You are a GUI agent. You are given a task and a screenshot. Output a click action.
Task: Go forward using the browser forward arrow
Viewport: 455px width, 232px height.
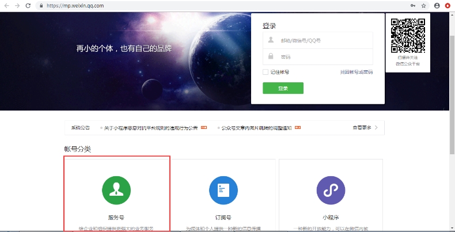click(x=17, y=5)
